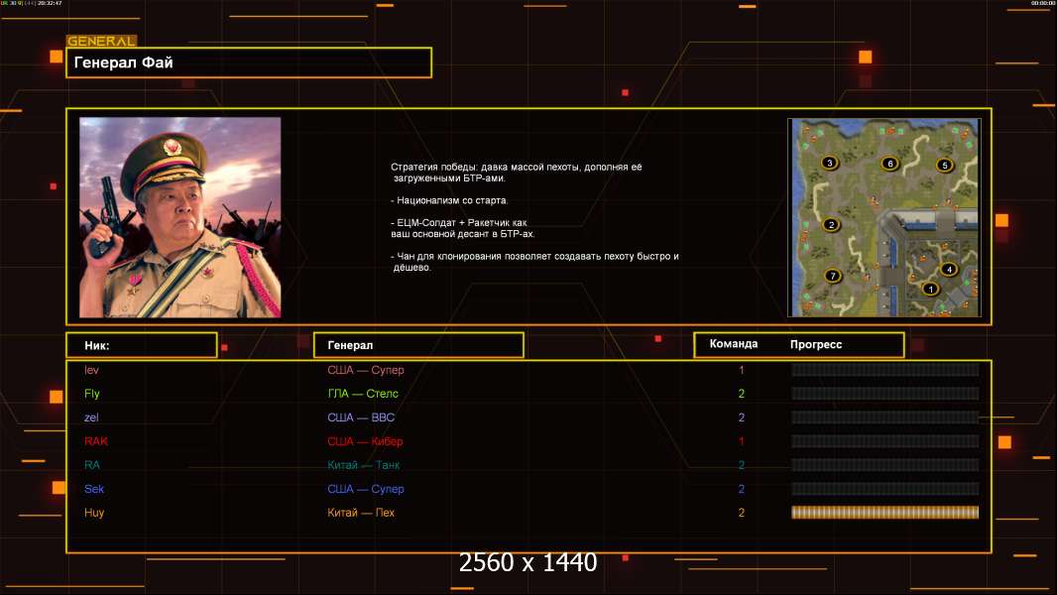Click the General Fai portrait image
The height and width of the screenshot is (595, 1057).
180,217
